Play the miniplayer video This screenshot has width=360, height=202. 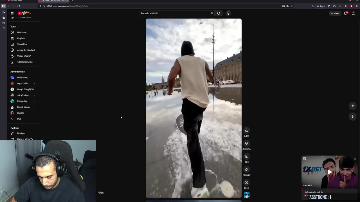click(330, 172)
